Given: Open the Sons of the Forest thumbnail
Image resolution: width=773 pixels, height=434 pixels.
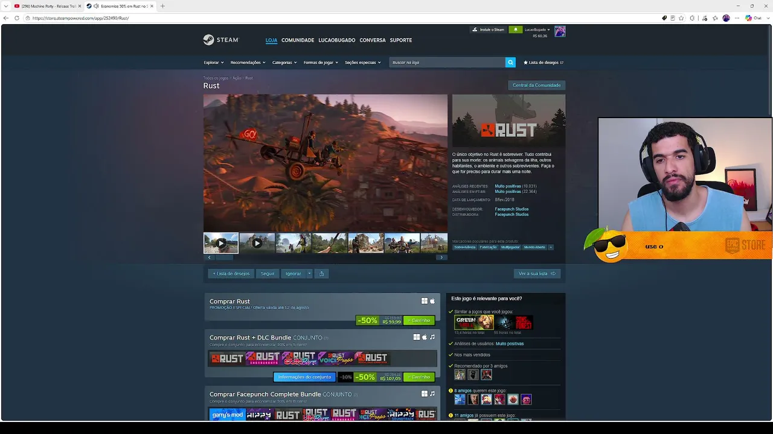Looking at the screenshot, I should click(513, 322).
